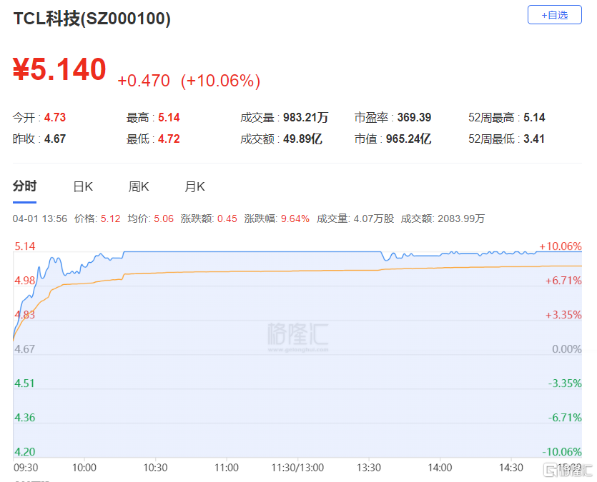Click the 14:30 time axis label
The height and width of the screenshot is (482, 597).
coord(511,468)
